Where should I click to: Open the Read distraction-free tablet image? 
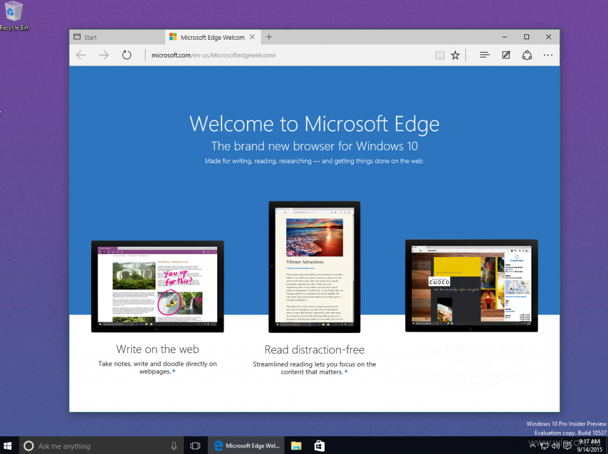(315, 266)
